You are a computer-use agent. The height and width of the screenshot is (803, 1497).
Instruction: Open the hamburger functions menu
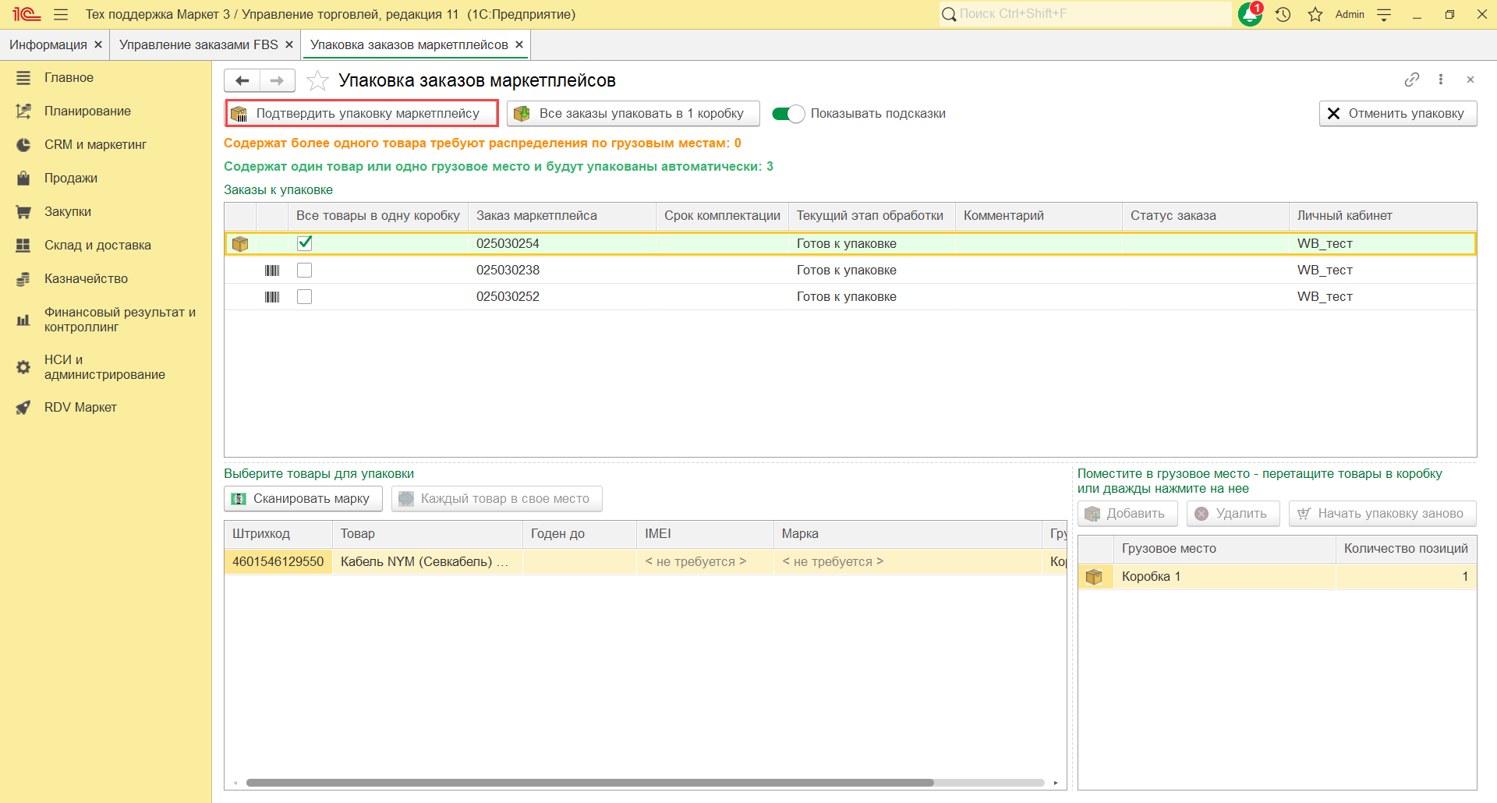61,15
